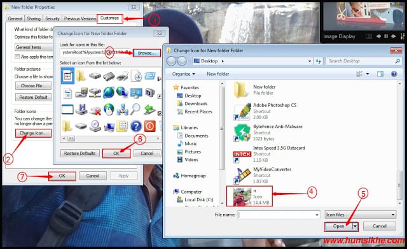407x249 pixels.
Task: Select the blank document icon in the icon list's top row
Action: coord(67,76)
